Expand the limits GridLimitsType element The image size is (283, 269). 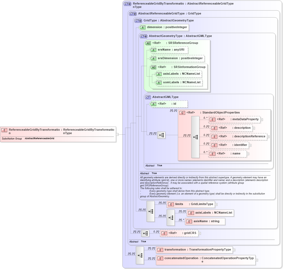point(216,204)
